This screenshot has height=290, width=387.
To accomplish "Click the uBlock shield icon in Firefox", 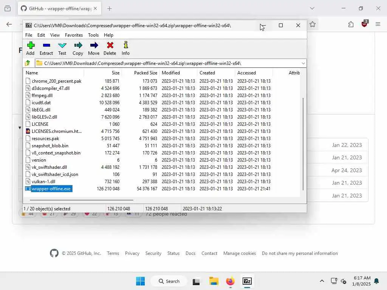I will (x=365, y=24).
